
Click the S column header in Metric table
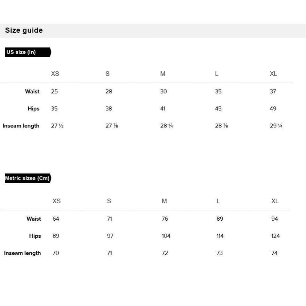click(x=109, y=201)
